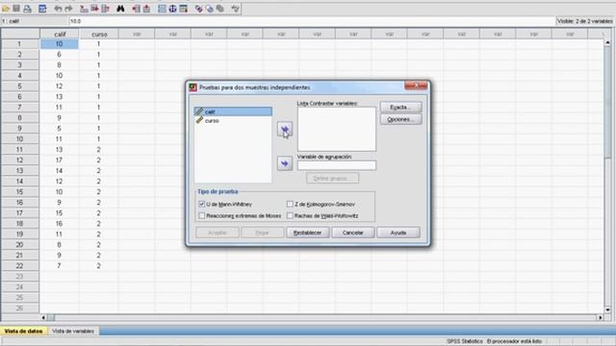
Task: Click the Go to variable toolbar icon
Action: pos(94,9)
